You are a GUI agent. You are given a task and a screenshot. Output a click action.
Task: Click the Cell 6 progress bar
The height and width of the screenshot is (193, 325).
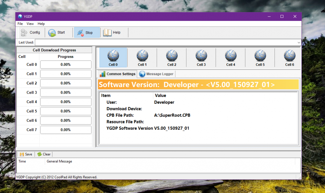point(66,120)
